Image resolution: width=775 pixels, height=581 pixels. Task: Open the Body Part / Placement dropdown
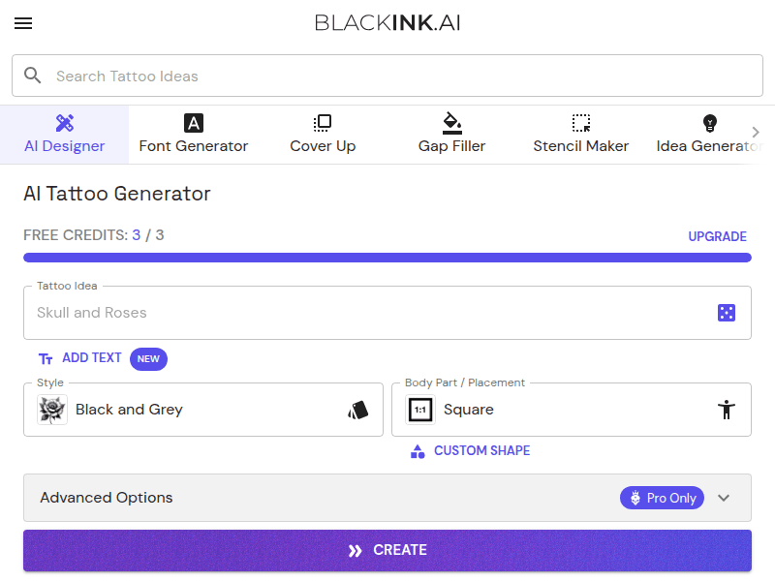572,410
